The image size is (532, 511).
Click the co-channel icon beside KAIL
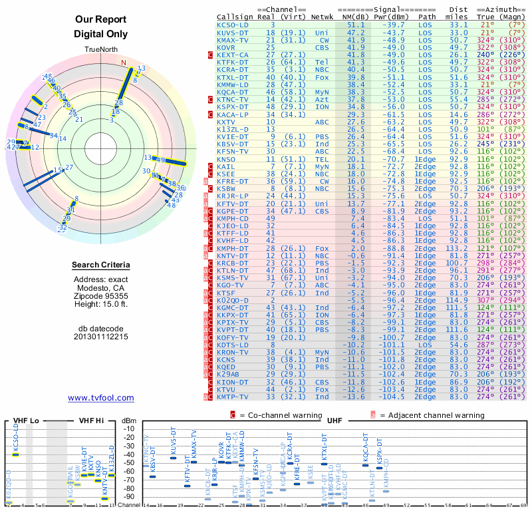[210, 166]
